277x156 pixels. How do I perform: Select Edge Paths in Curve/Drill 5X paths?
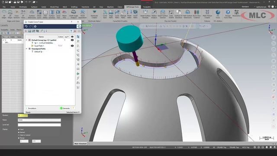click(111, 14)
